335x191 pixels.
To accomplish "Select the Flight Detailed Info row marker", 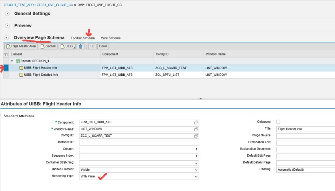I will (6, 75).
